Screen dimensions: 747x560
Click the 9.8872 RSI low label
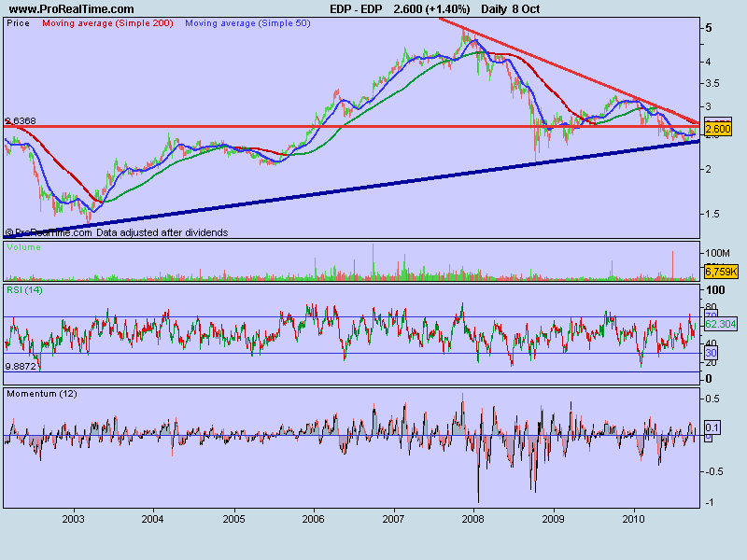click(21, 366)
